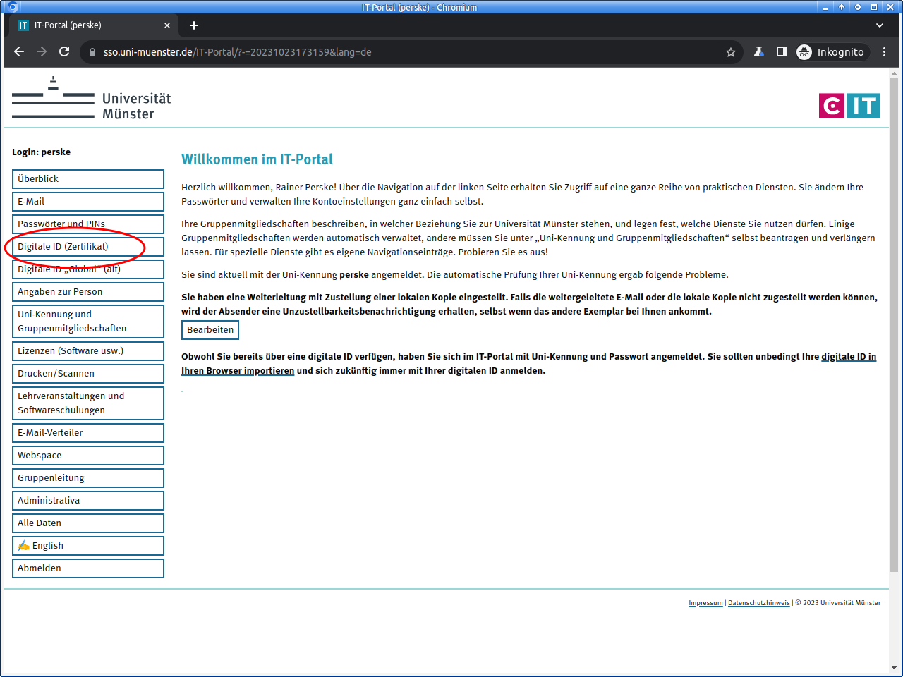The width and height of the screenshot is (903, 677).
Task: Open the Chromium three-dot menu
Action: (x=884, y=51)
